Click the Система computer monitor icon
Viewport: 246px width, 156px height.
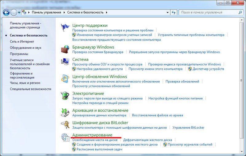coord(65,62)
